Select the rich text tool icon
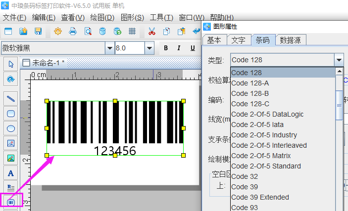Image resolution: width=348 pixels, height=211 pixels. point(11,188)
